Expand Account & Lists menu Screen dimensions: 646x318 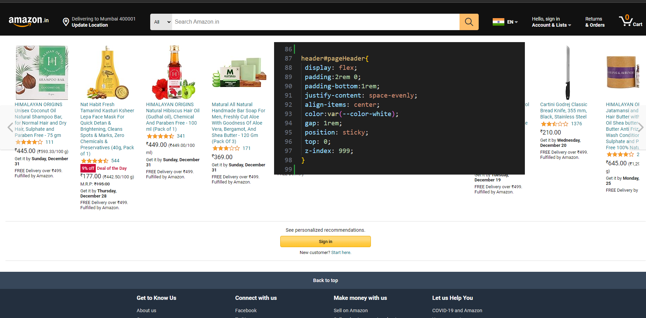(551, 25)
